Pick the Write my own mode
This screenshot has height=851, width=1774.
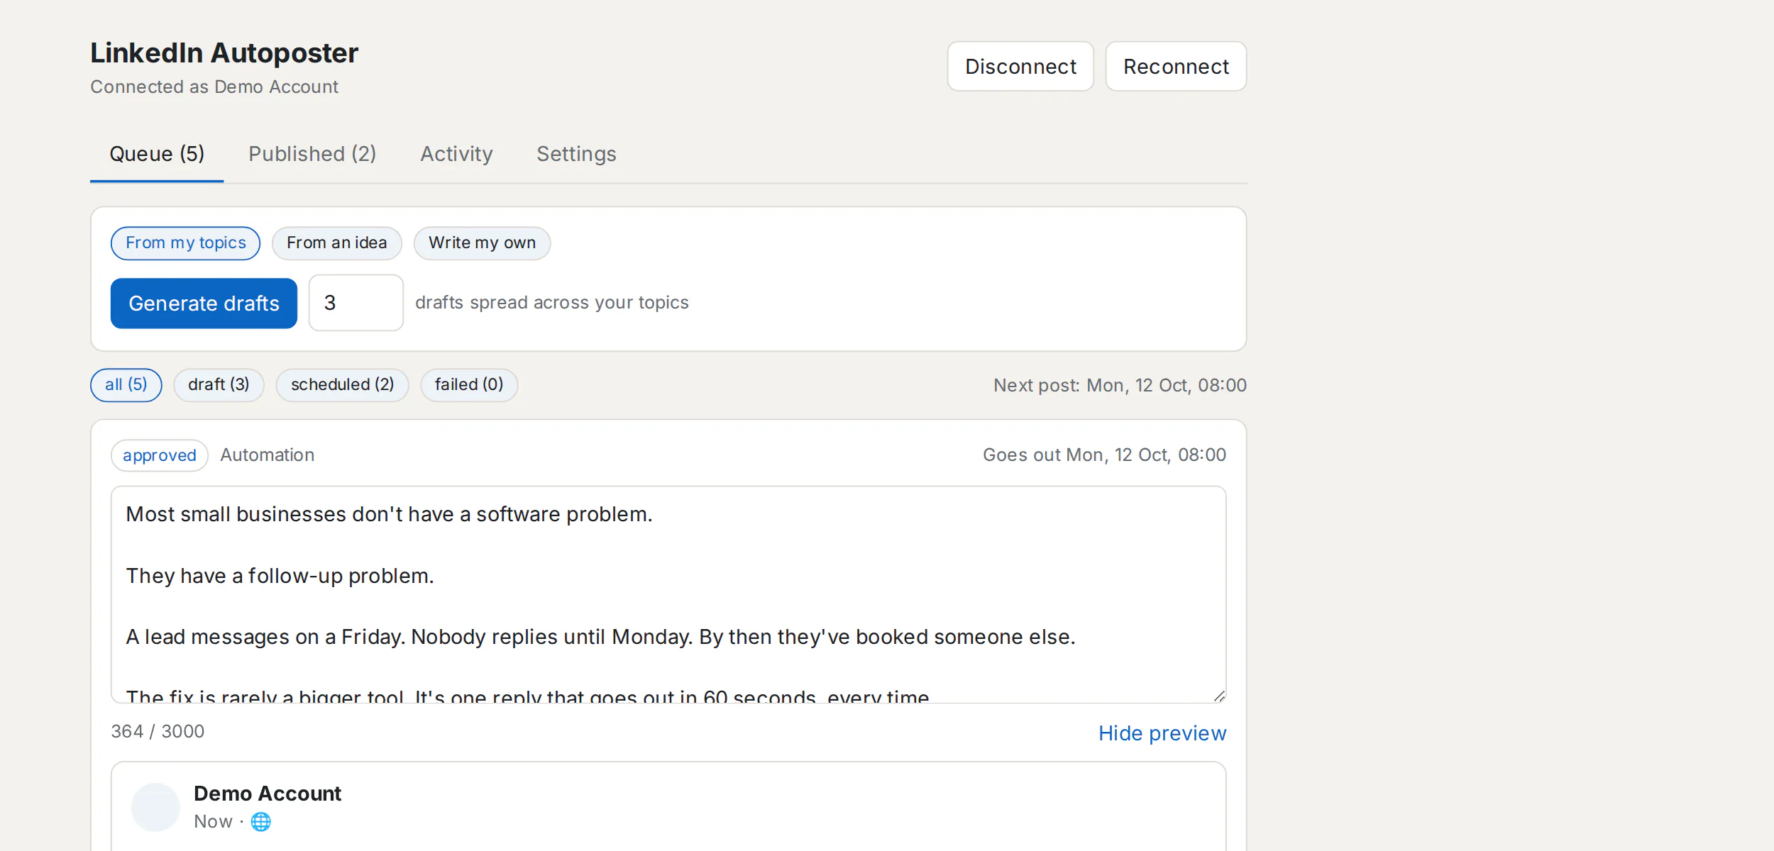click(x=482, y=243)
